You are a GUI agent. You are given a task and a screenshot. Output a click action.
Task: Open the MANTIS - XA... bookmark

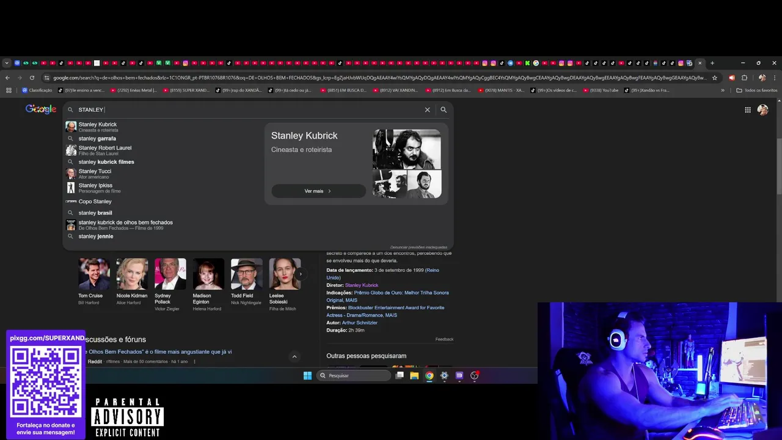(501, 90)
